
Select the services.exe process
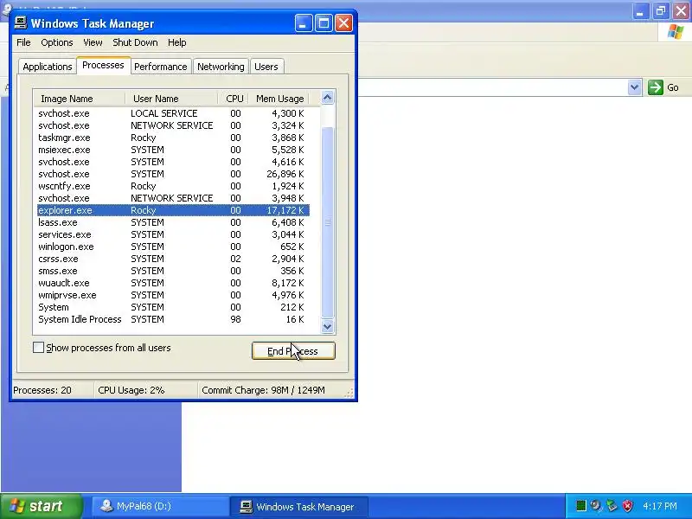pos(173,234)
